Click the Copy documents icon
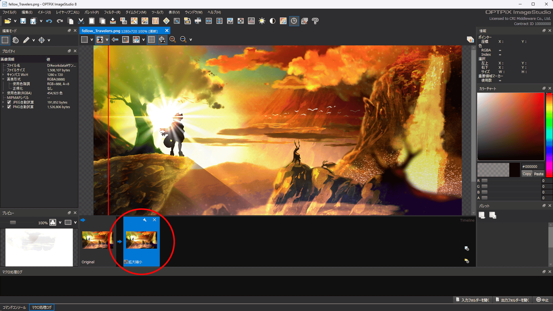Image resolution: width=553 pixels, height=311 pixels. tap(70, 21)
